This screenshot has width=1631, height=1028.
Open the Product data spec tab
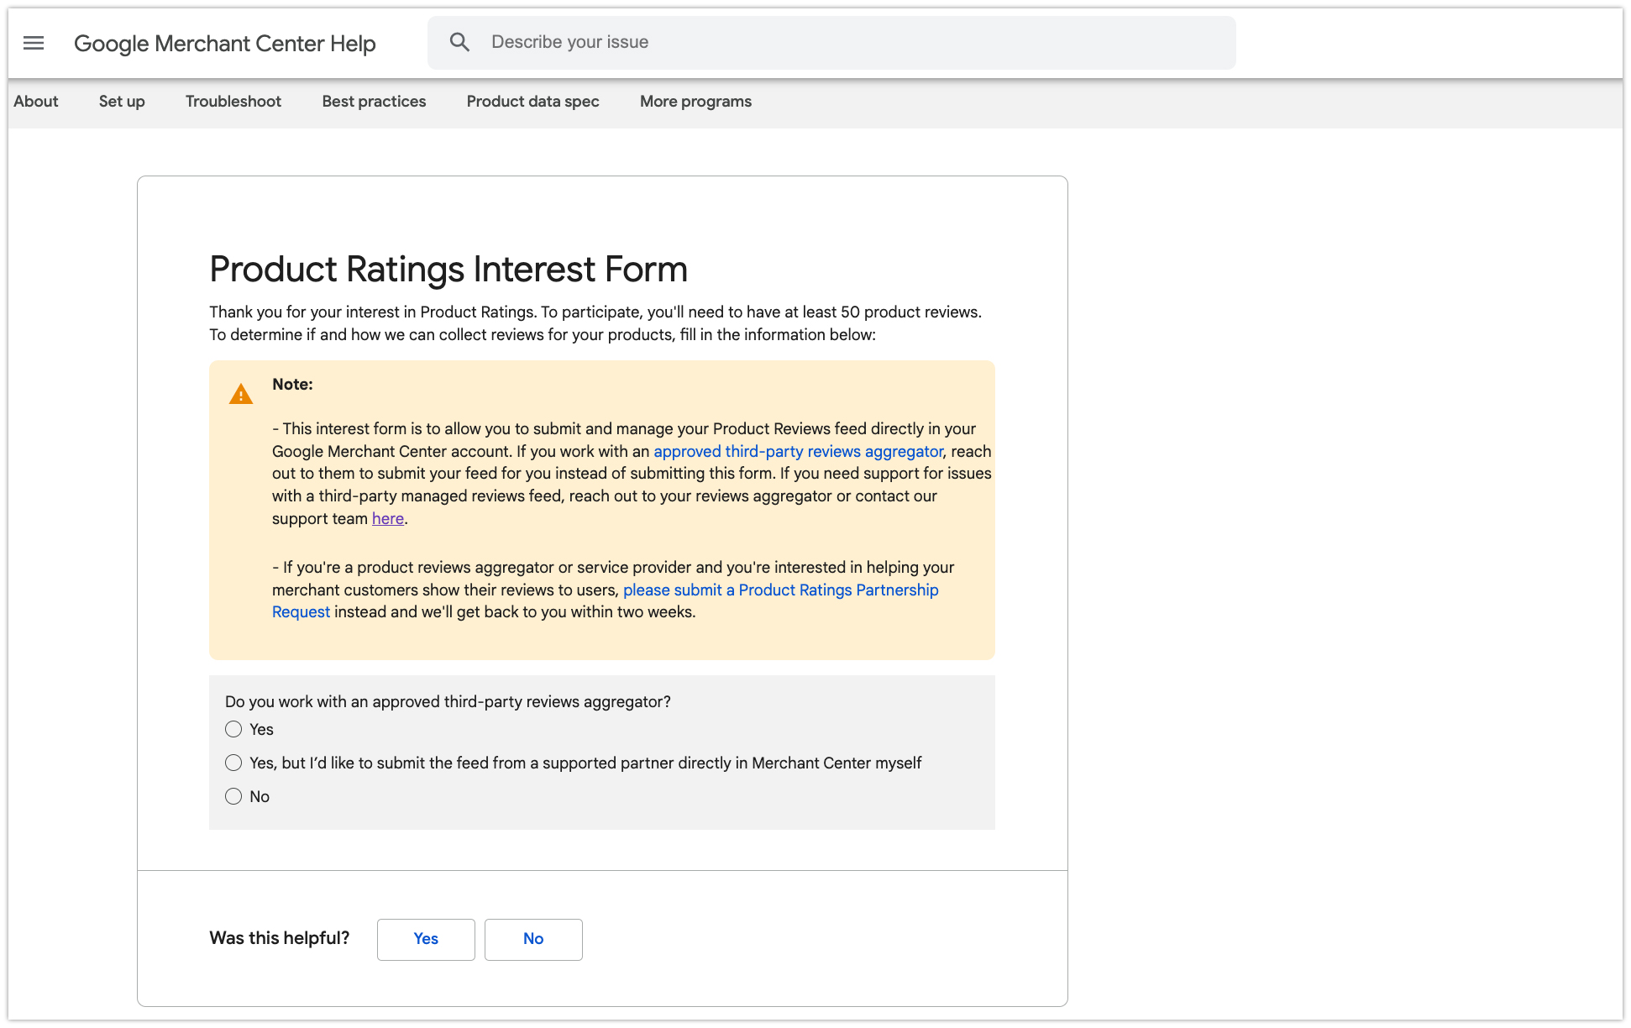pos(533,102)
